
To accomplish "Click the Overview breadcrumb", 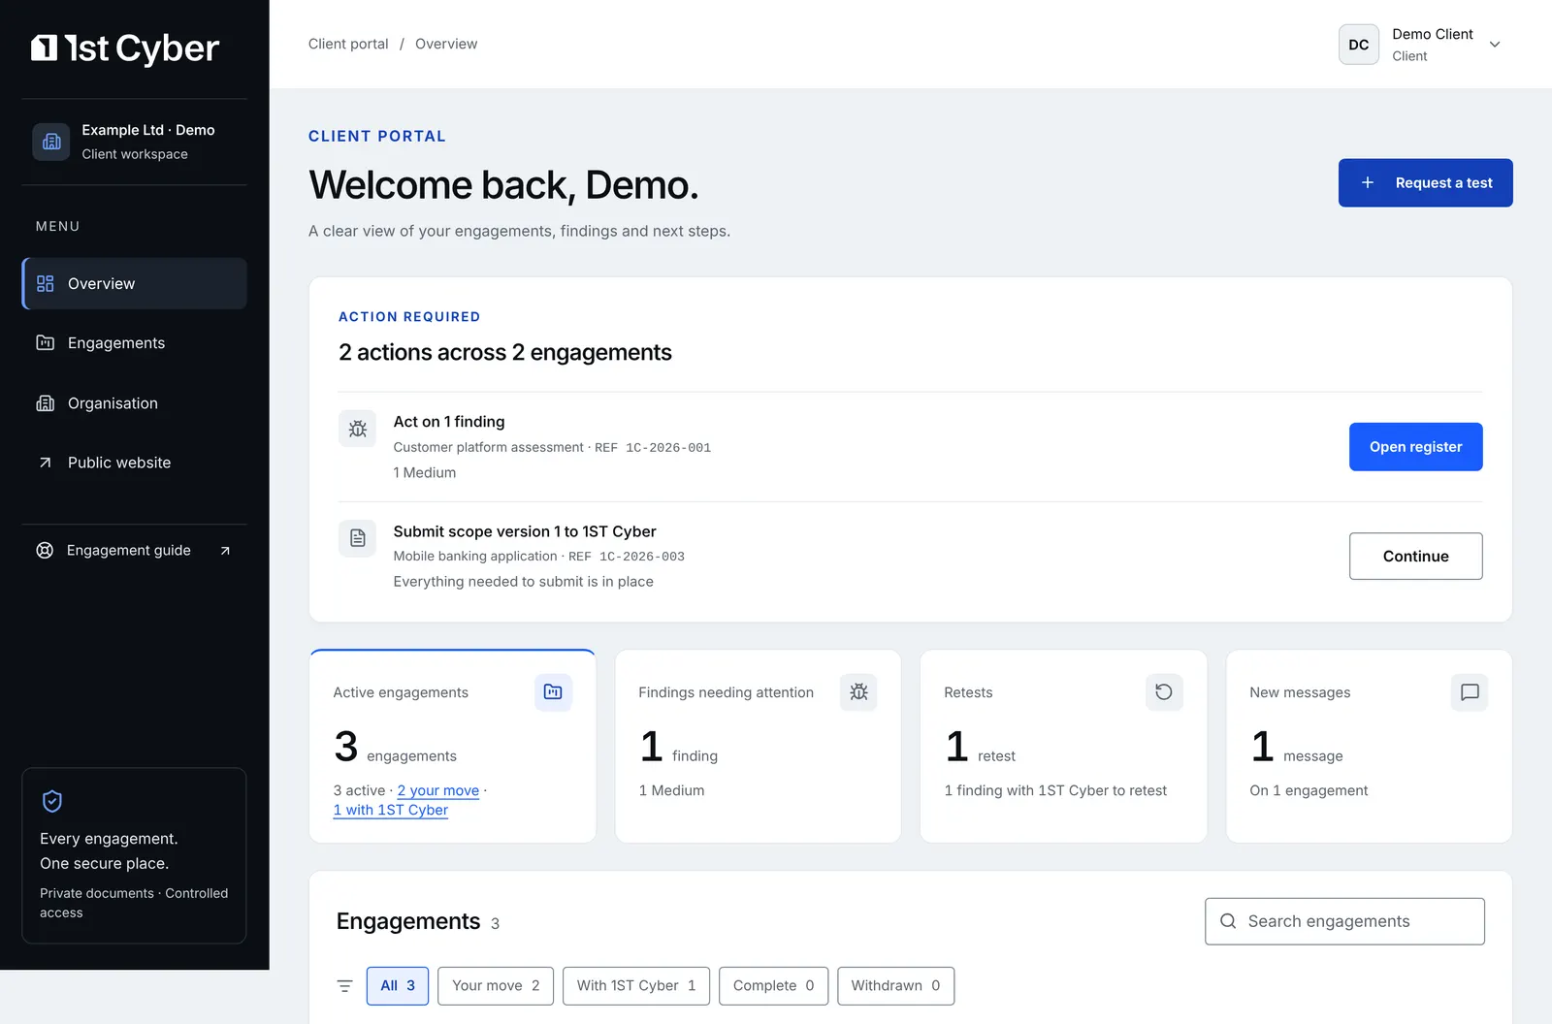I will 446,44.
